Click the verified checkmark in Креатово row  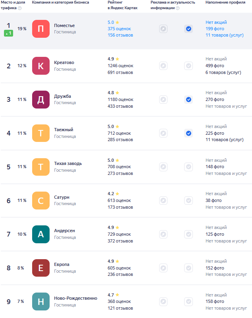click(189, 66)
